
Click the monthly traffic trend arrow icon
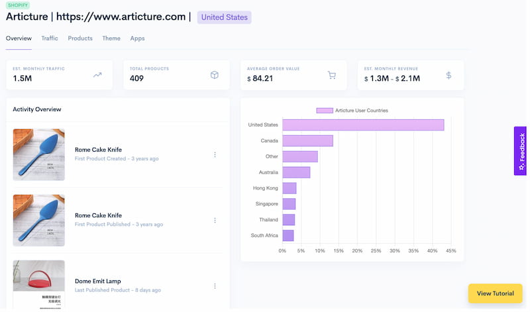tap(97, 75)
